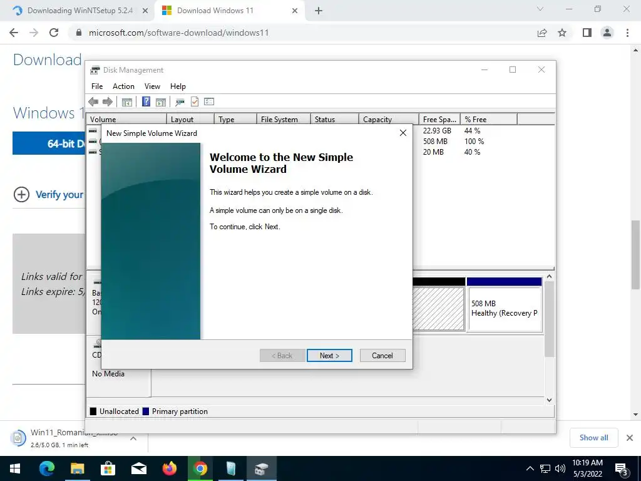This screenshot has height=481, width=641.
Task: Click Win11_Romanian download item
Action: (x=66, y=438)
